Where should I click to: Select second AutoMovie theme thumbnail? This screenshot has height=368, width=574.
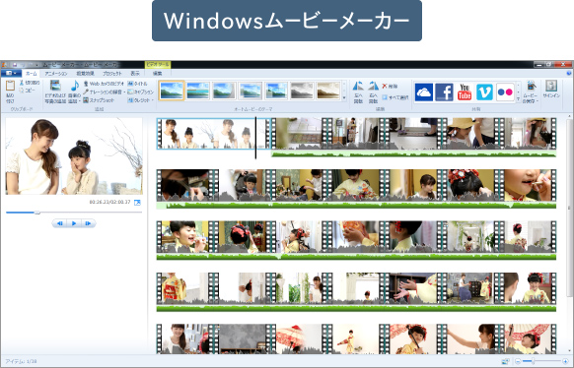198,91
